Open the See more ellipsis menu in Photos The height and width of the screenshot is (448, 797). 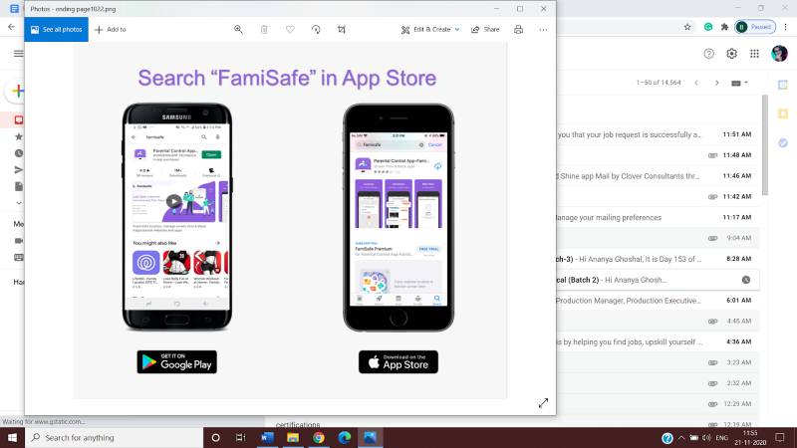click(543, 30)
